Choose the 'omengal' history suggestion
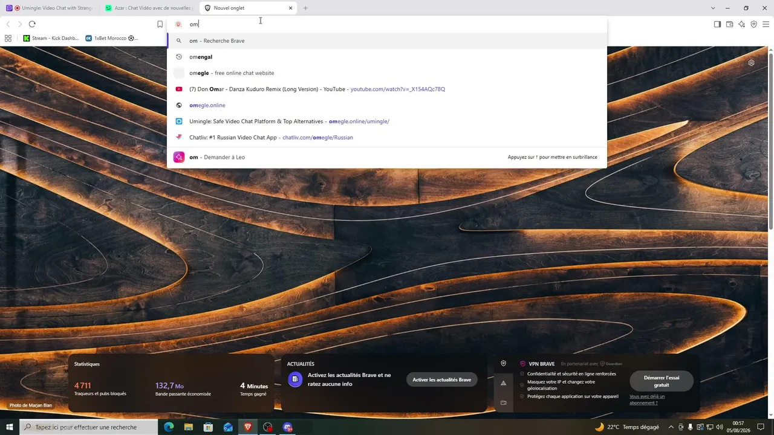The image size is (774, 435). pyautogui.click(x=387, y=57)
